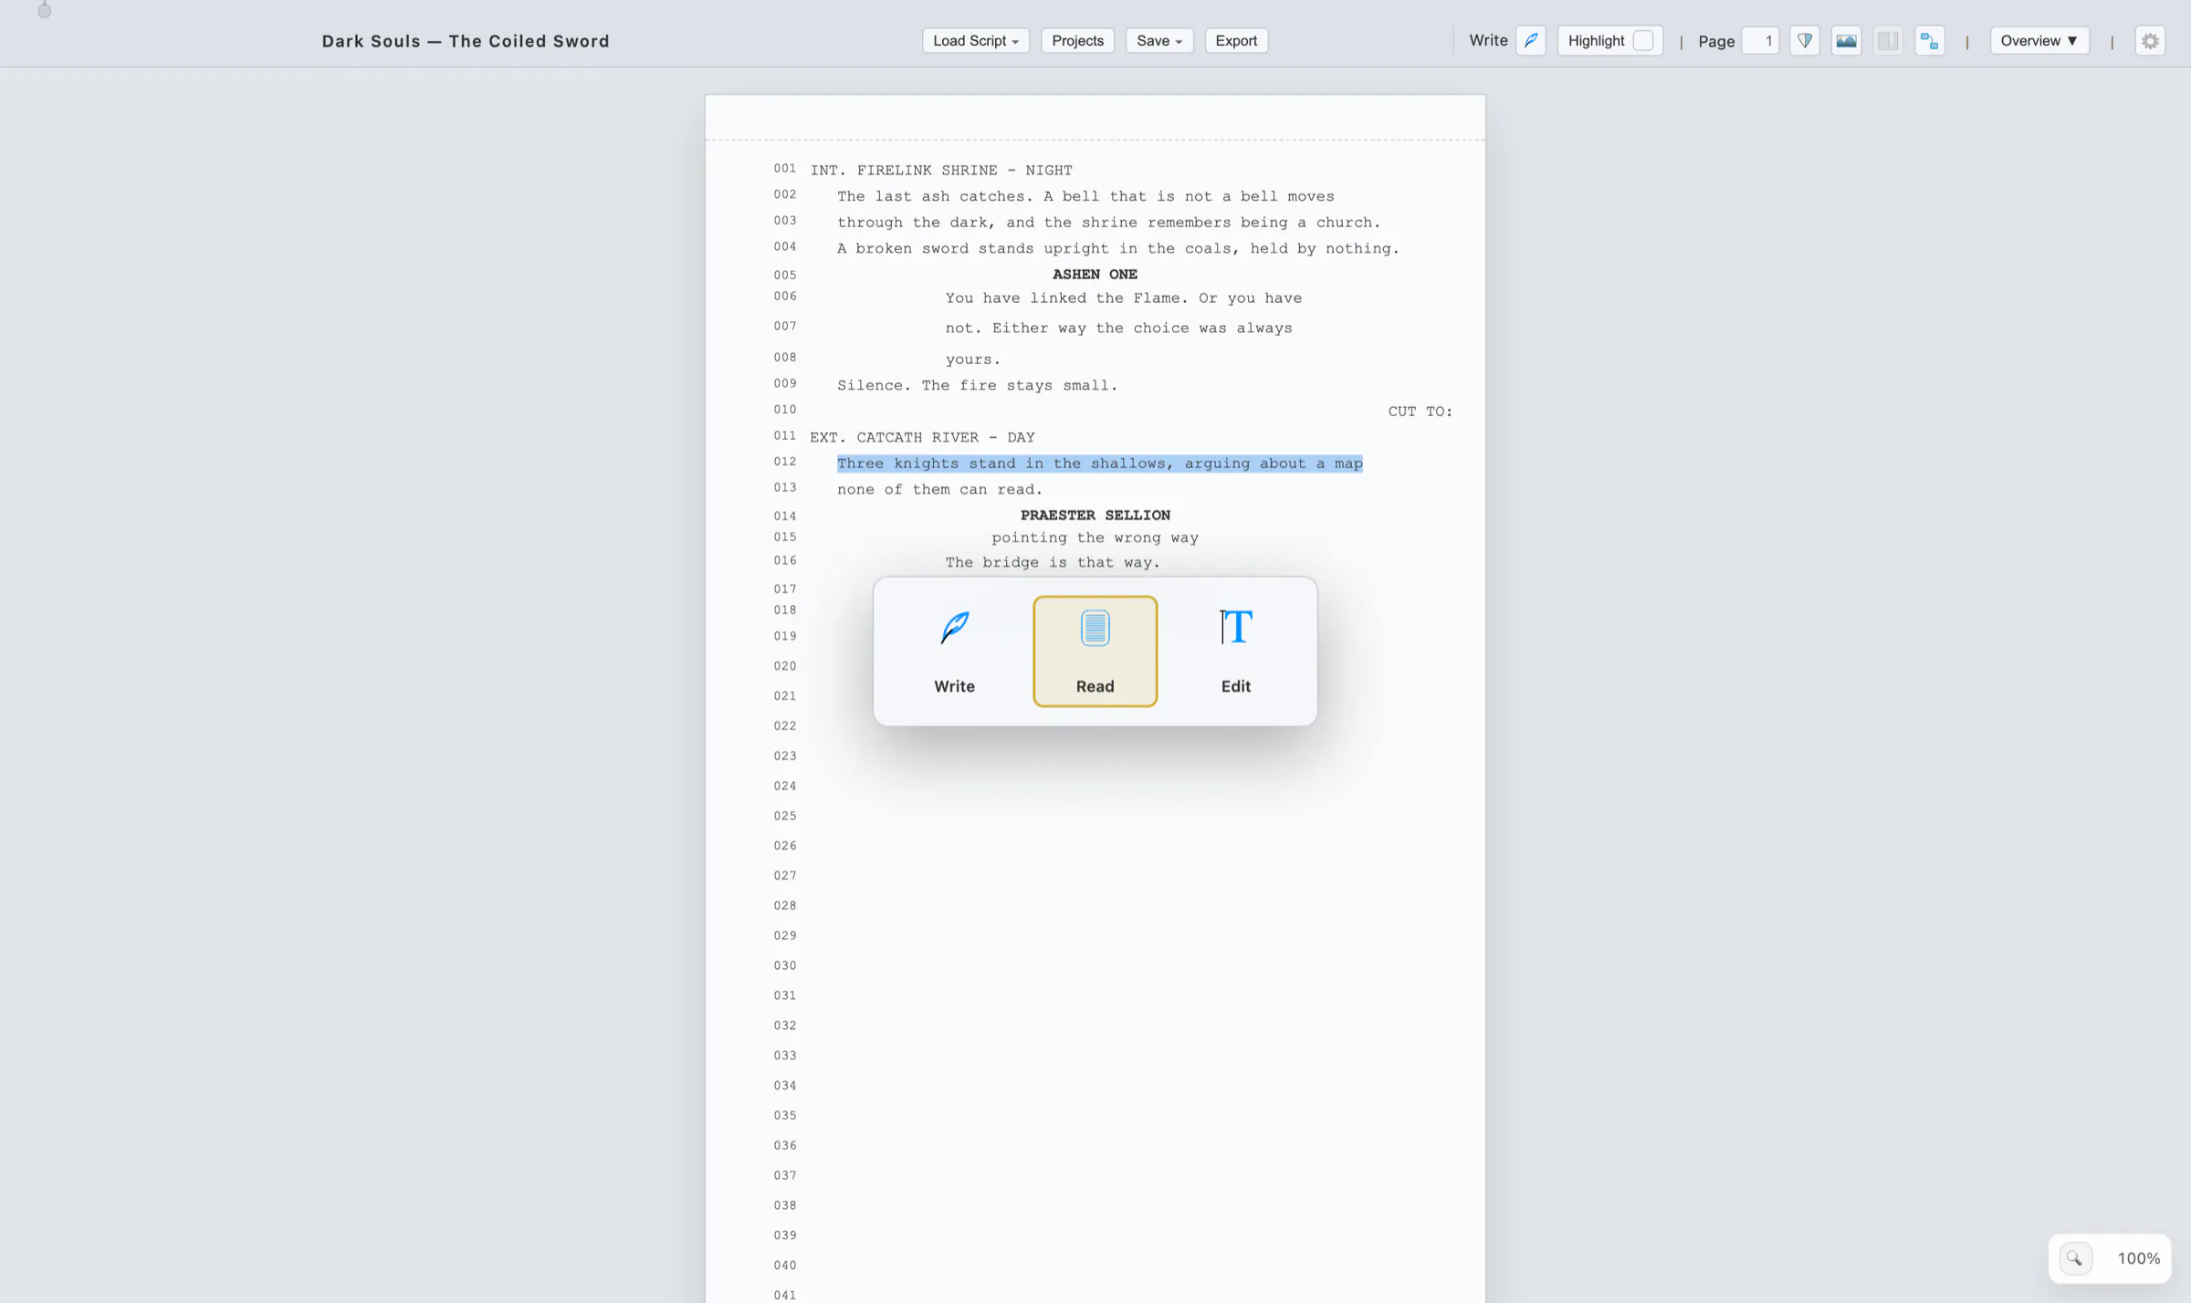
Task: Click dialogue The bridge is that way.
Action: click(1052, 563)
